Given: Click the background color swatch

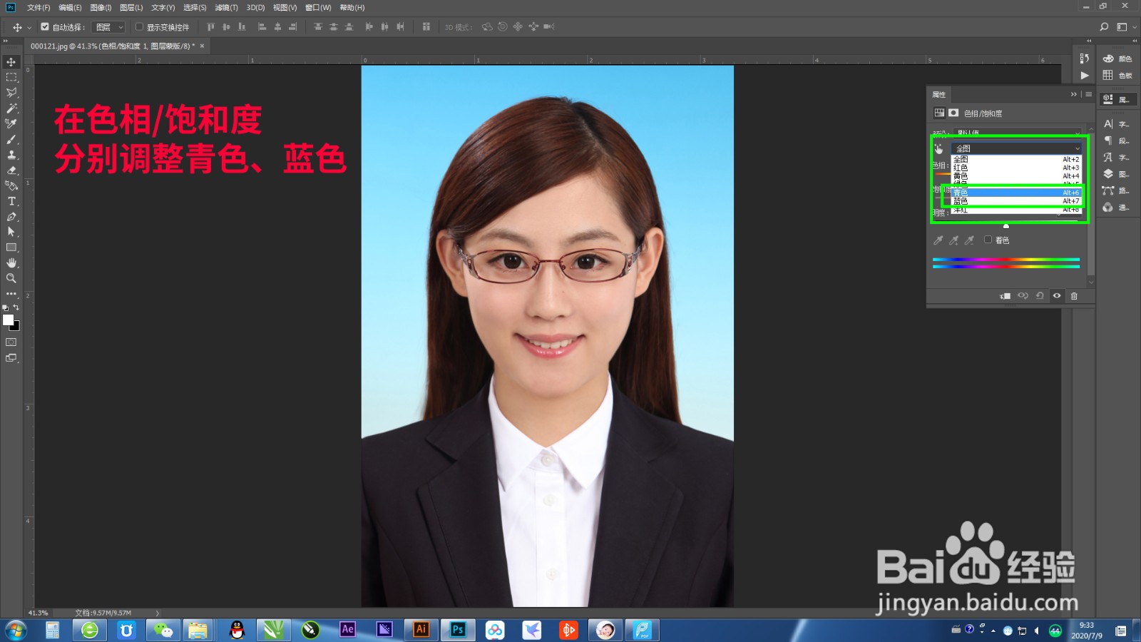Looking at the screenshot, I should point(16,327).
